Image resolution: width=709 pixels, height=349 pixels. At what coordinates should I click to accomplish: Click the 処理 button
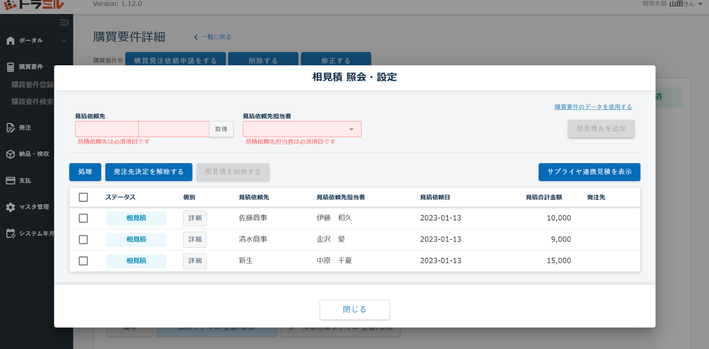click(85, 172)
